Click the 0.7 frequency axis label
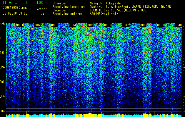 (x=2, y=97)
